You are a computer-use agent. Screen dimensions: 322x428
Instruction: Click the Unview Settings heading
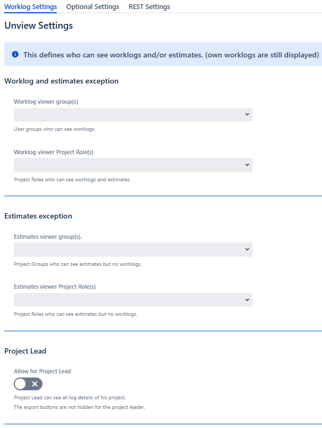pyautogui.click(x=39, y=26)
